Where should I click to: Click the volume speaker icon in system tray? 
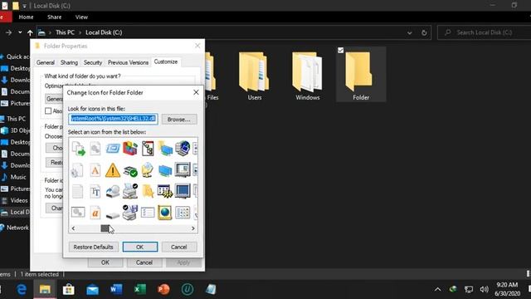pyautogui.click(x=484, y=289)
